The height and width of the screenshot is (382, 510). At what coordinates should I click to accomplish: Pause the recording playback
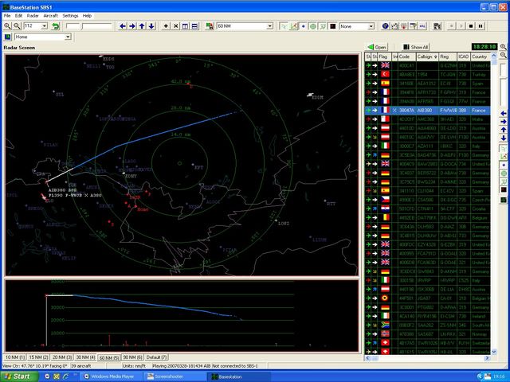coord(481,26)
